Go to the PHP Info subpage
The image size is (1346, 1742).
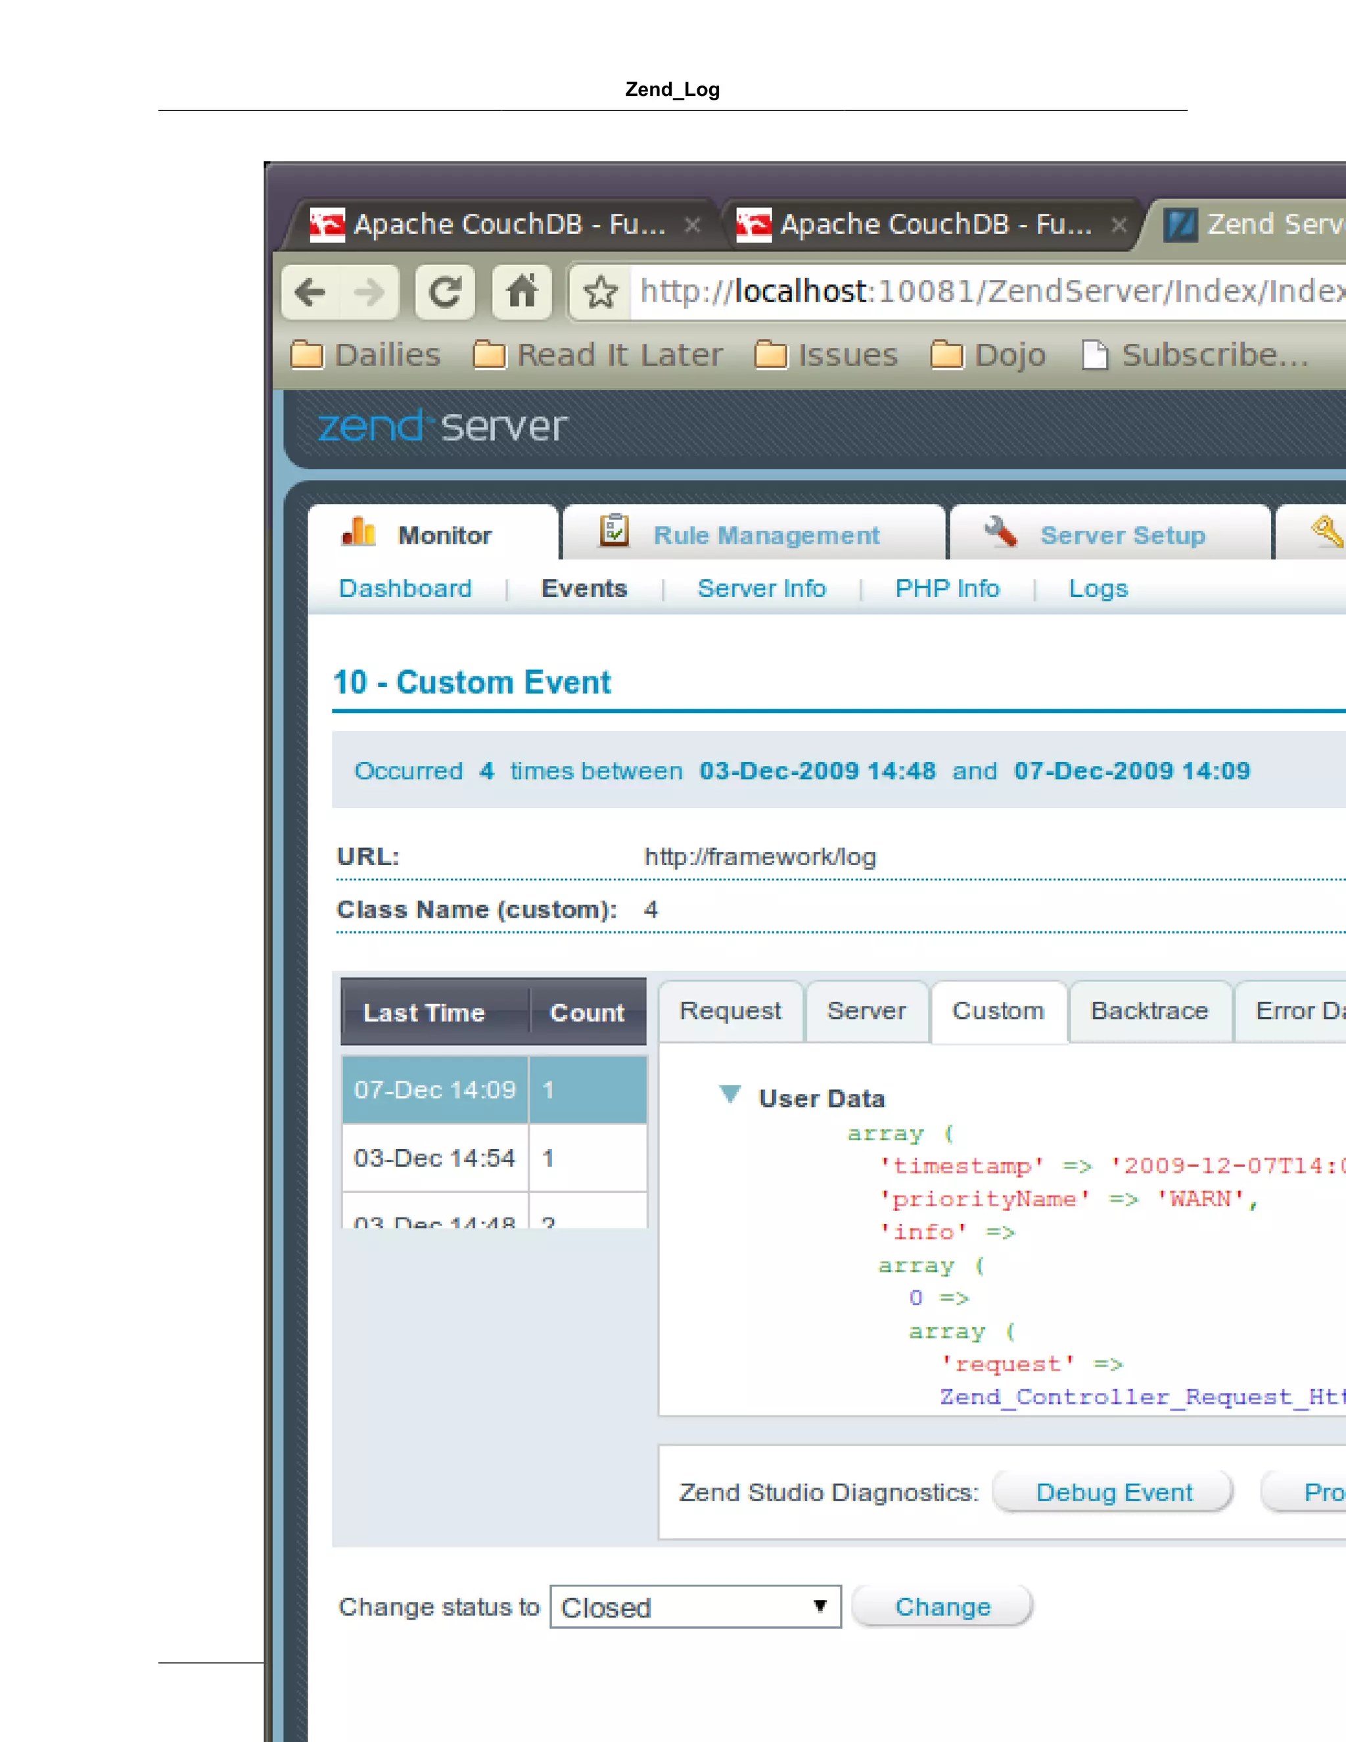947,588
